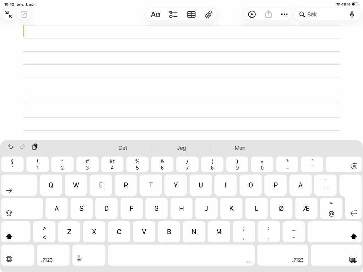The image size is (363, 272).
Task: Choose the "Men" word suggestion
Action: (240, 148)
